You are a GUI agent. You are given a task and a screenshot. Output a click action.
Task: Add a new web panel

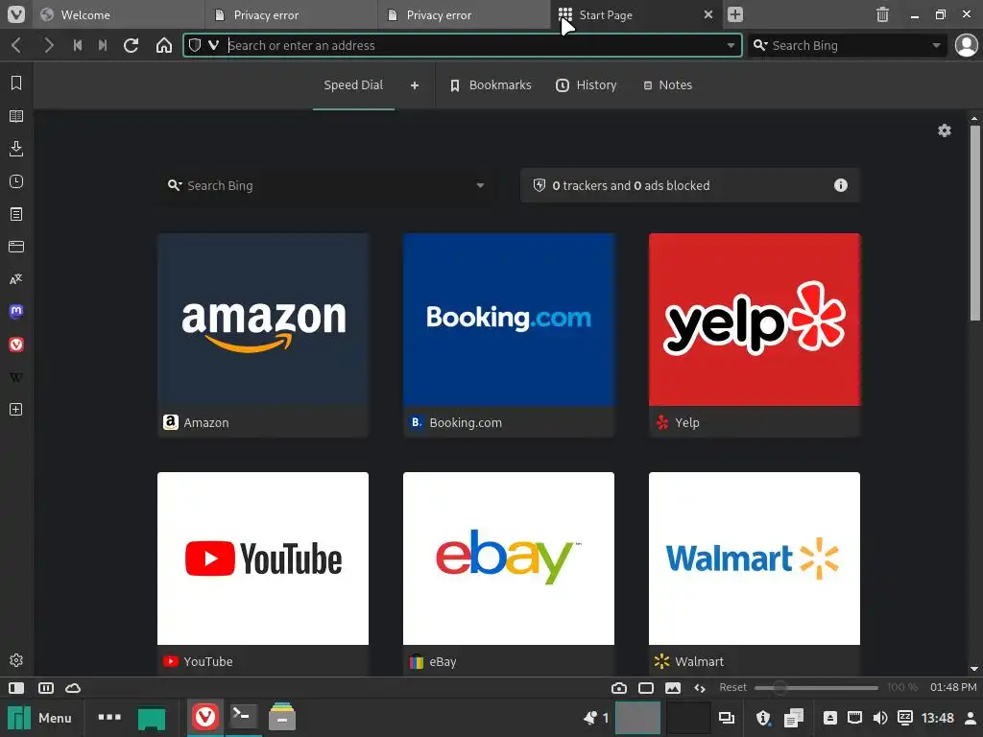tap(16, 409)
